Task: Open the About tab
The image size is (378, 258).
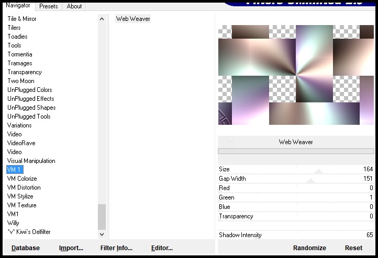Action: click(x=74, y=6)
